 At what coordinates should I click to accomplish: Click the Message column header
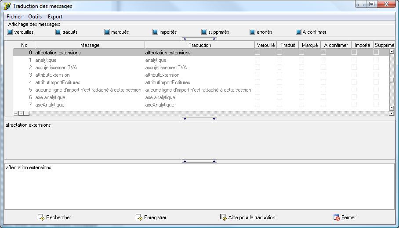[x=90, y=45]
